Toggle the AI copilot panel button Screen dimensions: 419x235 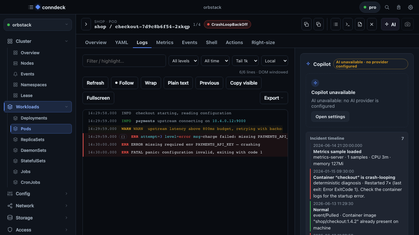tap(390, 24)
